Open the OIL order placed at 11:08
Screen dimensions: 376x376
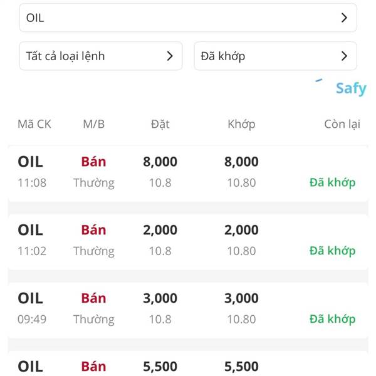188,172
